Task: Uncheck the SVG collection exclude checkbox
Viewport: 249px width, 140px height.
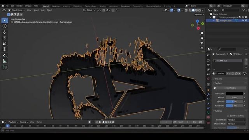Action: (240, 17)
